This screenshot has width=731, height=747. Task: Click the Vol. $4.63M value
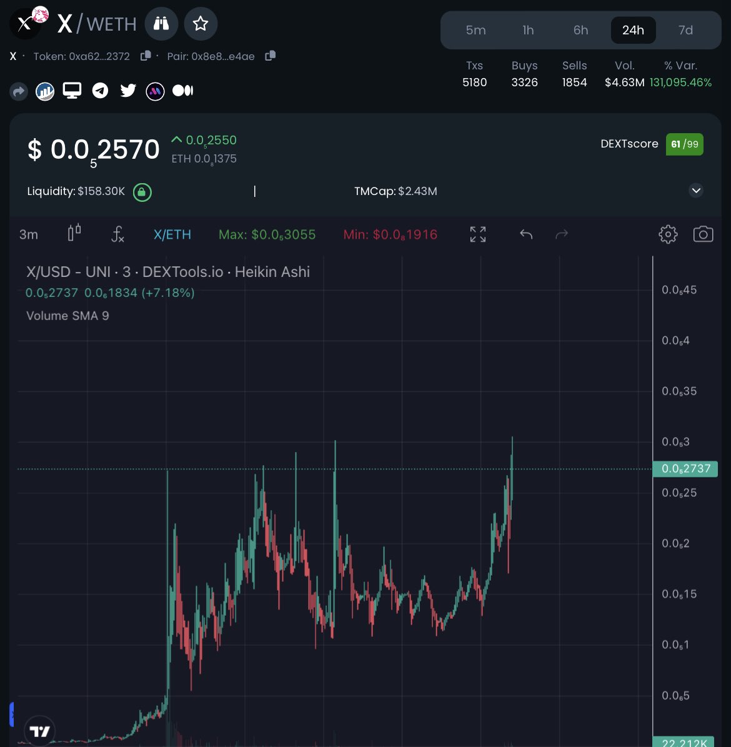point(624,83)
